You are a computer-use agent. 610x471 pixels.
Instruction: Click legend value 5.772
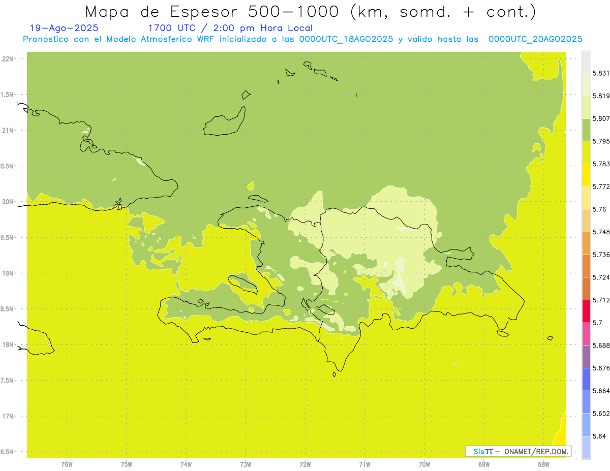point(601,186)
